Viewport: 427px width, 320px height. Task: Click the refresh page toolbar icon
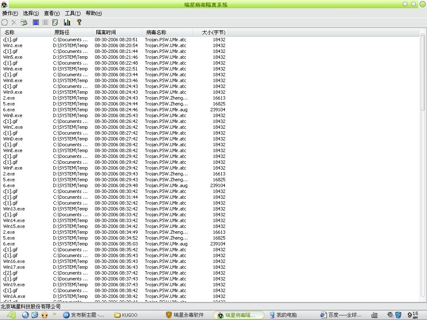[x=55, y=22]
